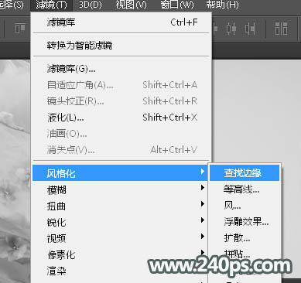
Task: Open the 窗口(W) menu
Action: click(177, 5)
